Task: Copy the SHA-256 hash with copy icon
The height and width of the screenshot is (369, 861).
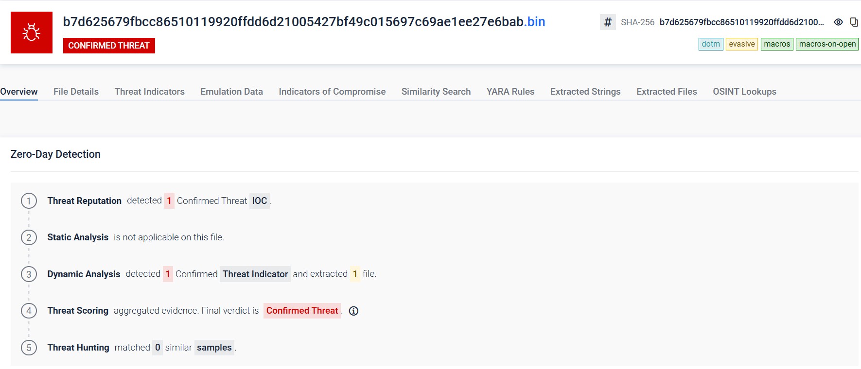Action: (x=854, y=22)
